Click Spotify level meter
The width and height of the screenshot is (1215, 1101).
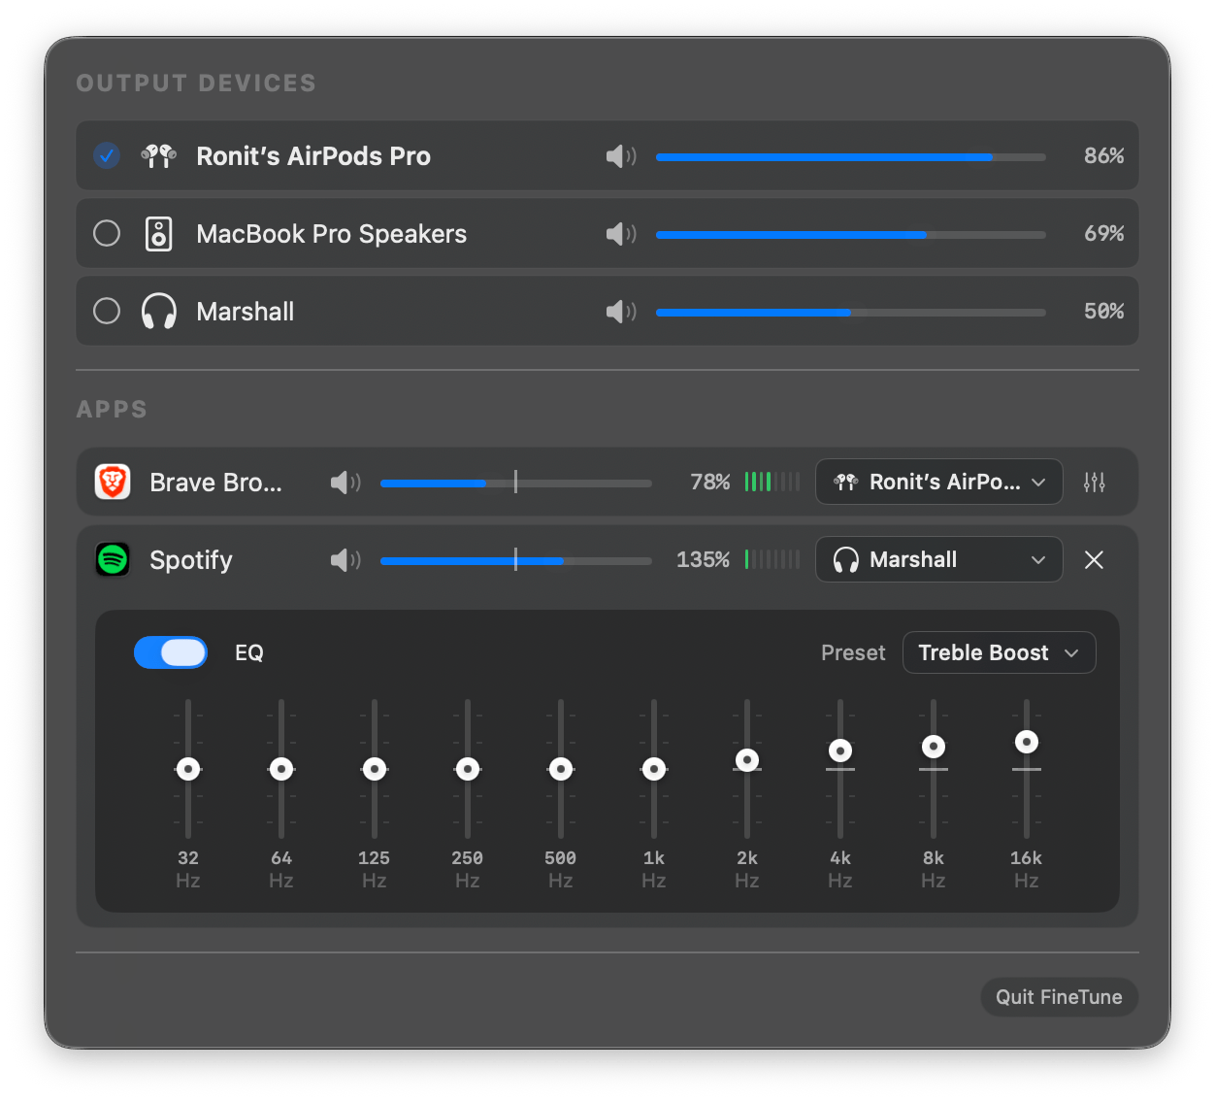click(772, 559)
